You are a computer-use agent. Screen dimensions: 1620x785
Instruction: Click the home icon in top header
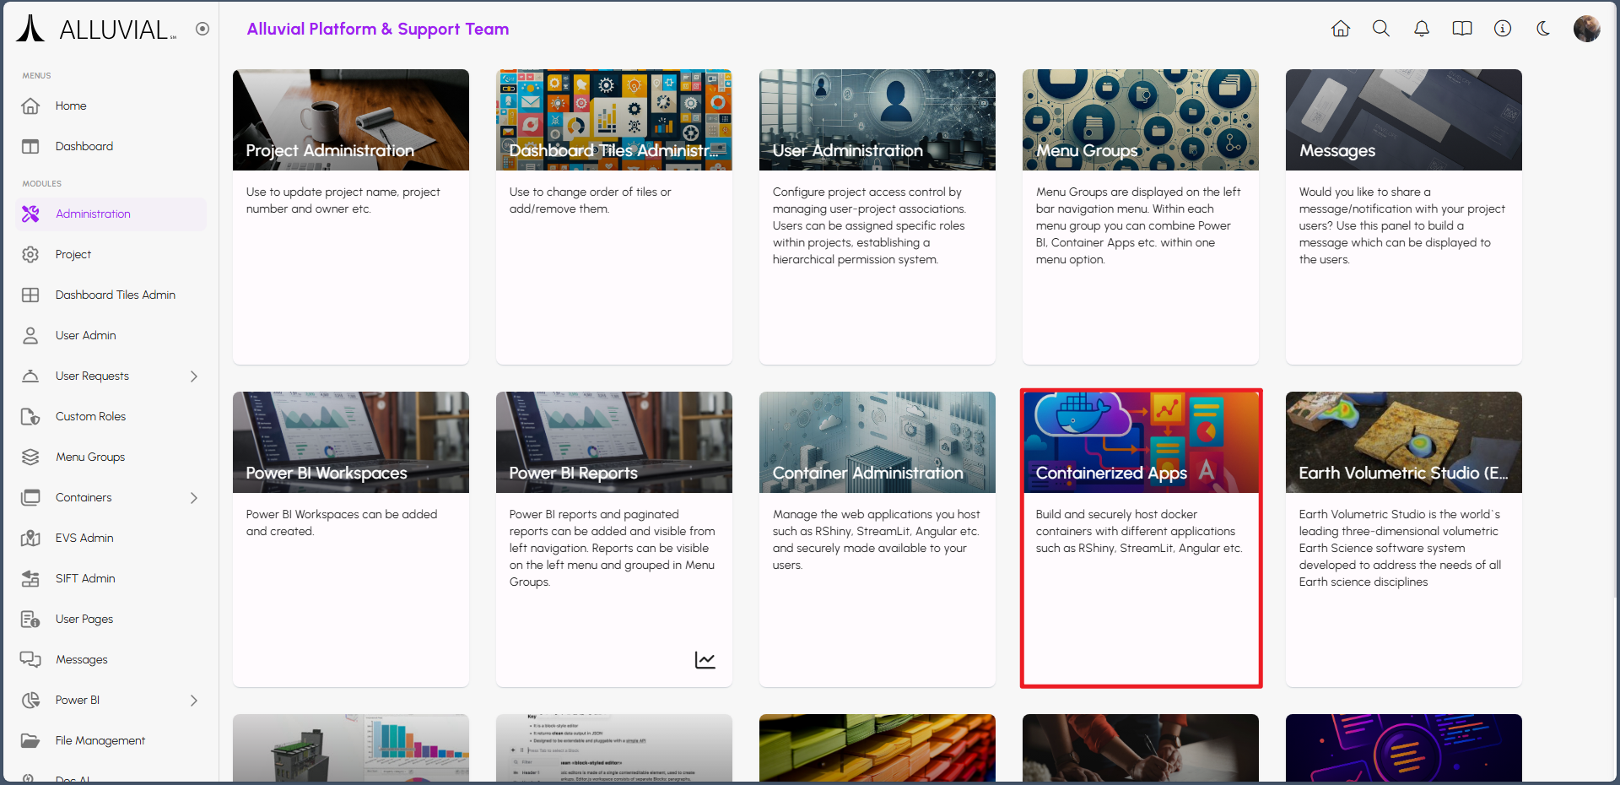coord(1340,29)
